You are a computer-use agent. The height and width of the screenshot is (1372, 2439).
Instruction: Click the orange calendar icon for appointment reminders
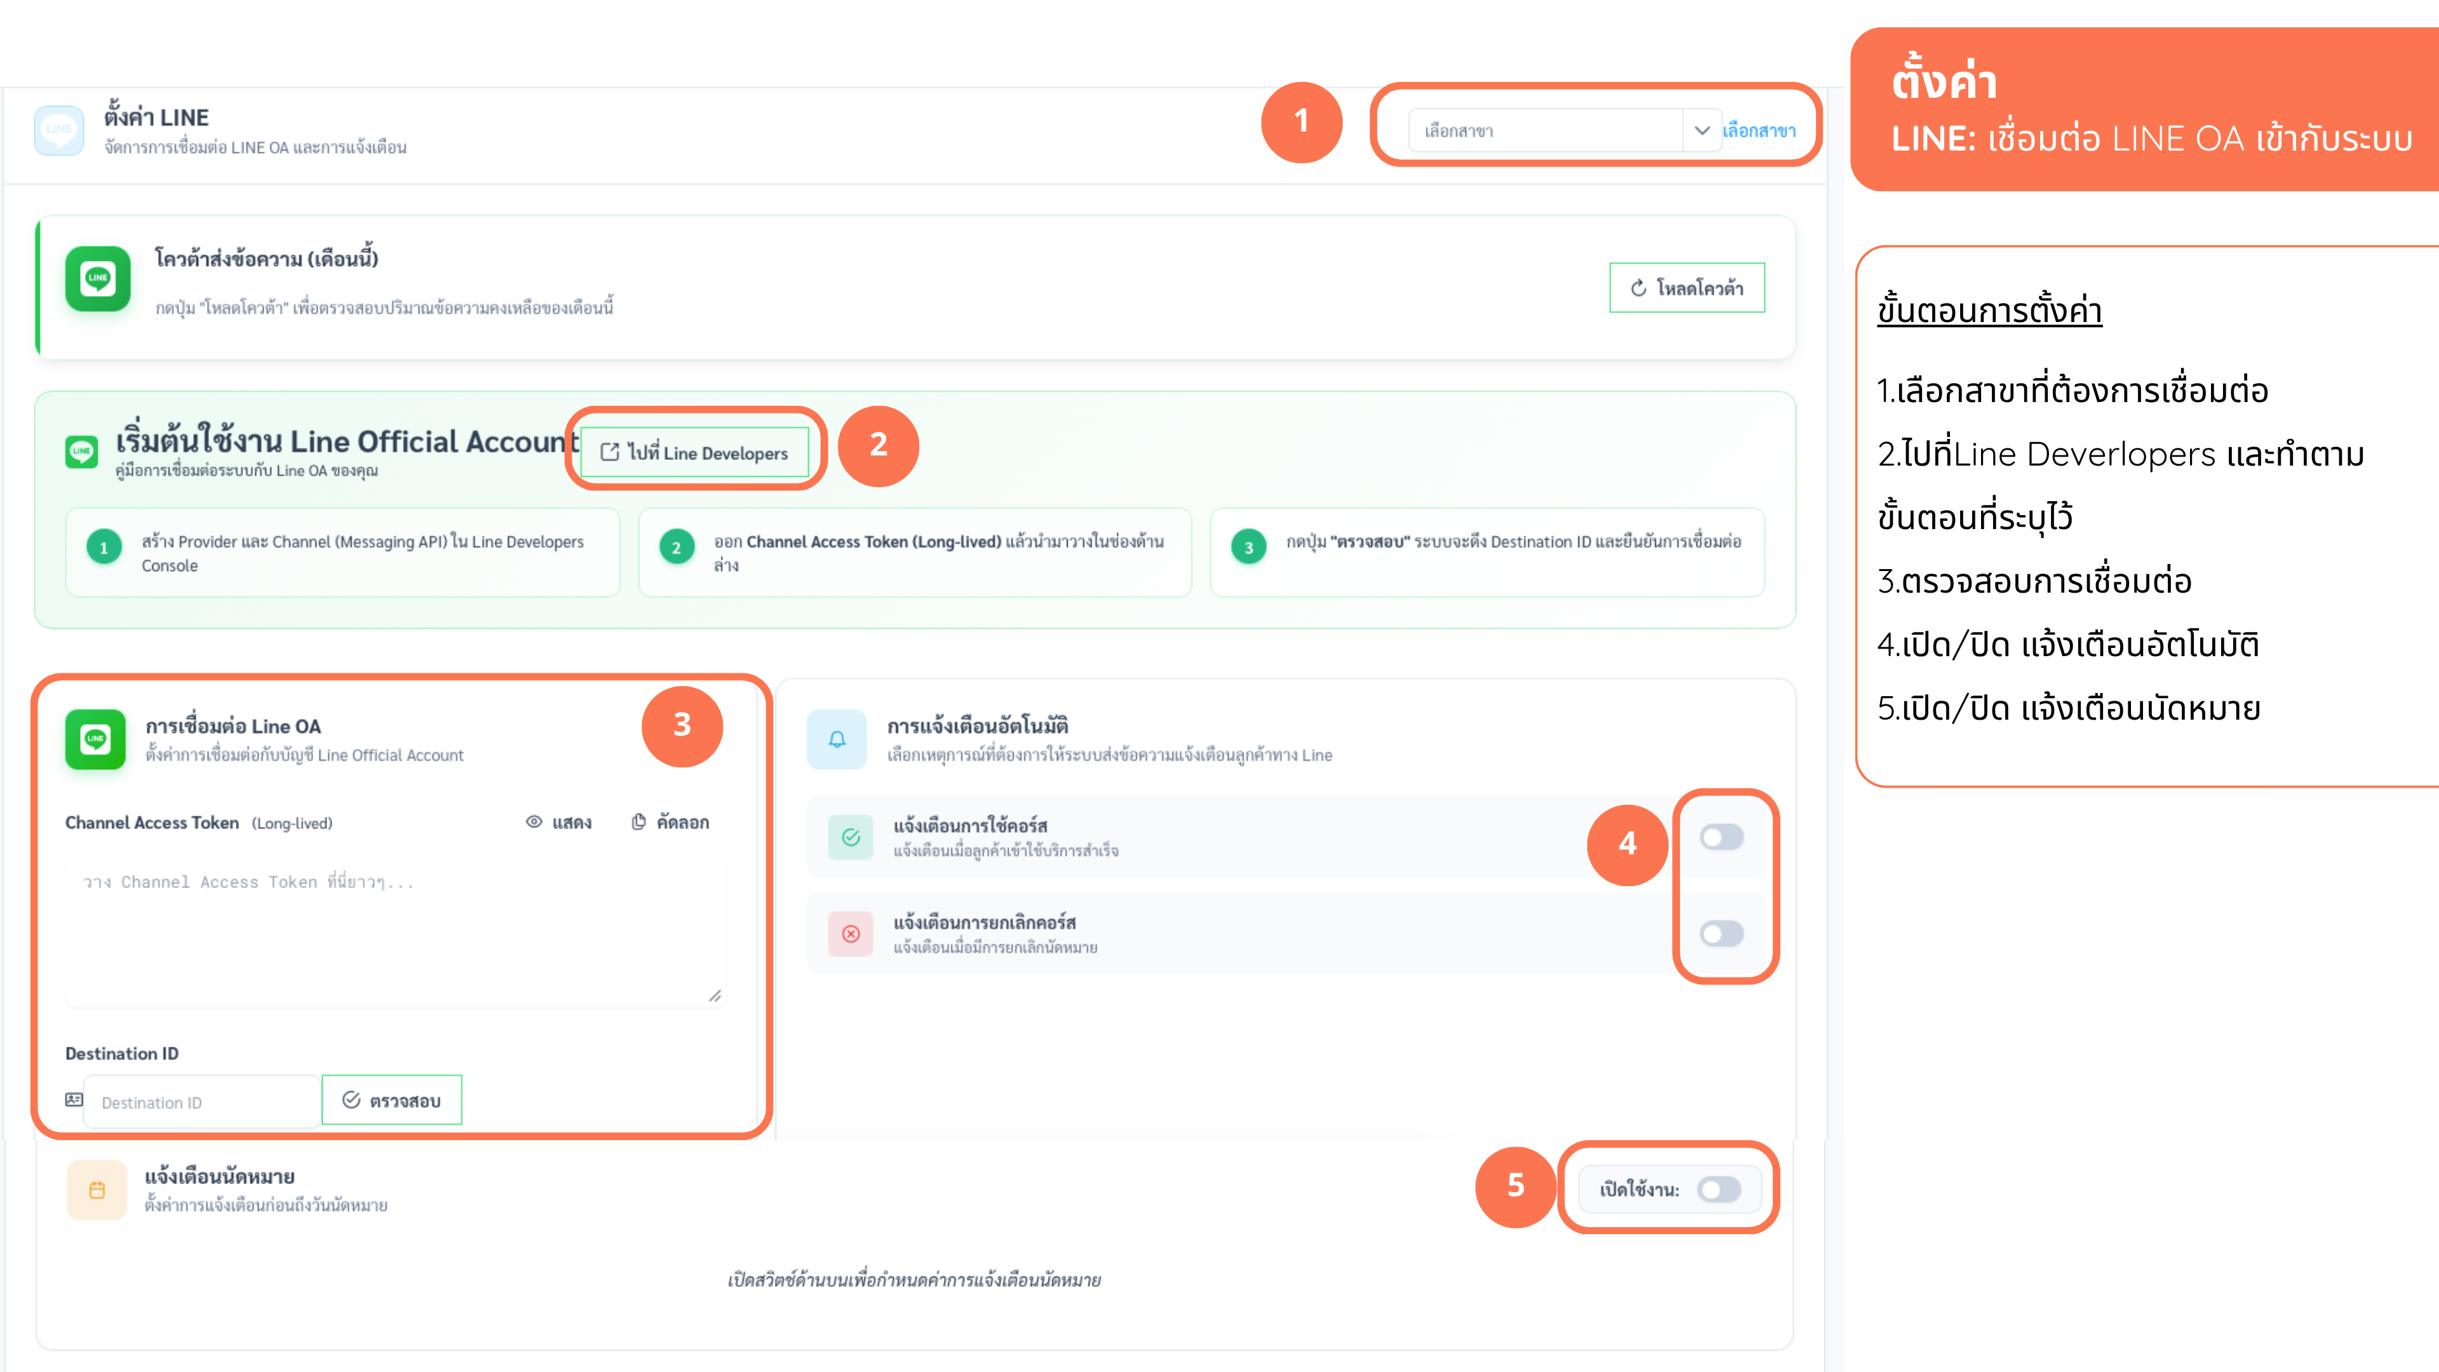[97, 1190]
